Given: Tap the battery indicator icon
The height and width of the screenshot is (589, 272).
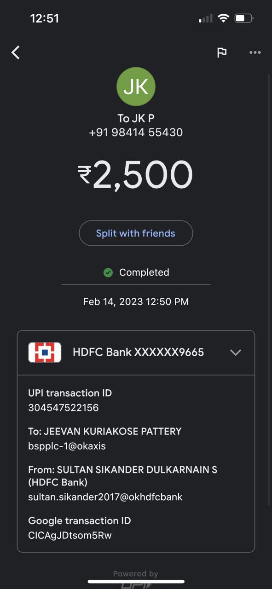Looking at the screenshot, I should tap(243, 18).
